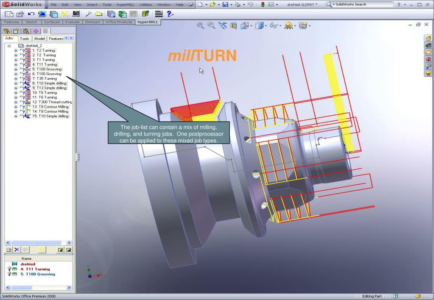The width and height of the screenshot is (434, 300).
Task: Toggle green checkmark on 12: T300 Thread cutting
Action: (21, 101)
